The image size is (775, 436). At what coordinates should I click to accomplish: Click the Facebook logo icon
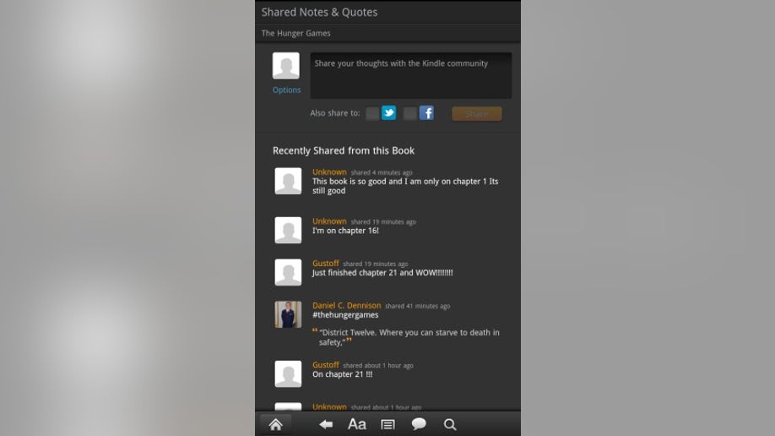[x=426, y=113]
